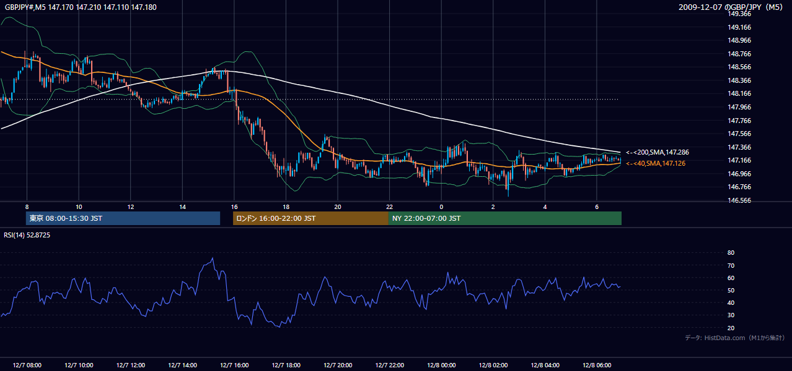Click hour tick 14 under price chart
This screenshot has width=792, height=371.
pyautogui.click(x=182, y=207)
